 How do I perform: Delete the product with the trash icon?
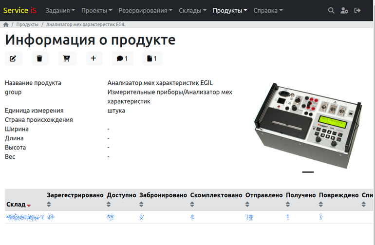tap(40, 58)
